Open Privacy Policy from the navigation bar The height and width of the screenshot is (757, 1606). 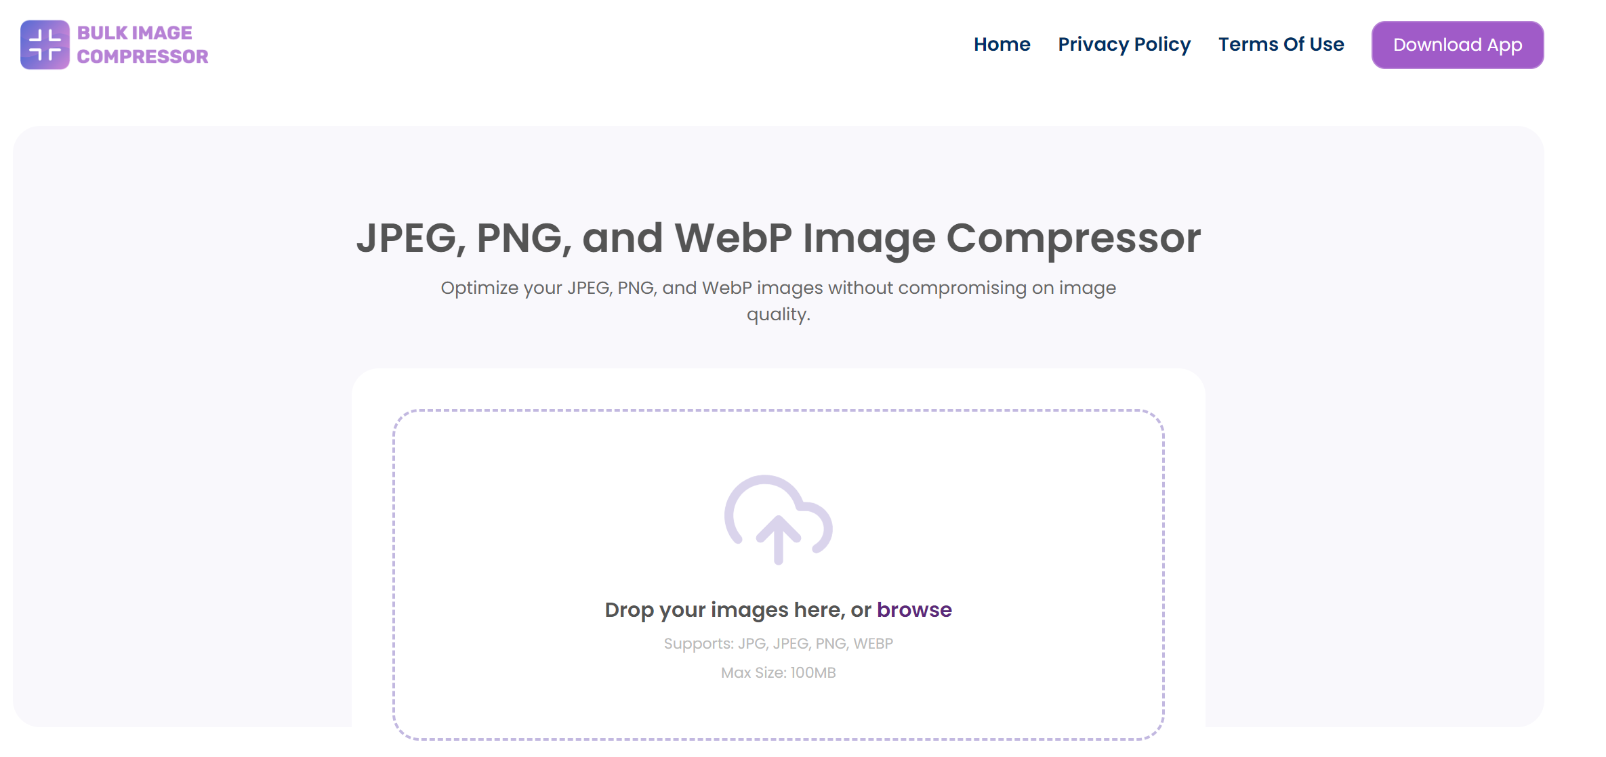click(x=1124, y=44)
